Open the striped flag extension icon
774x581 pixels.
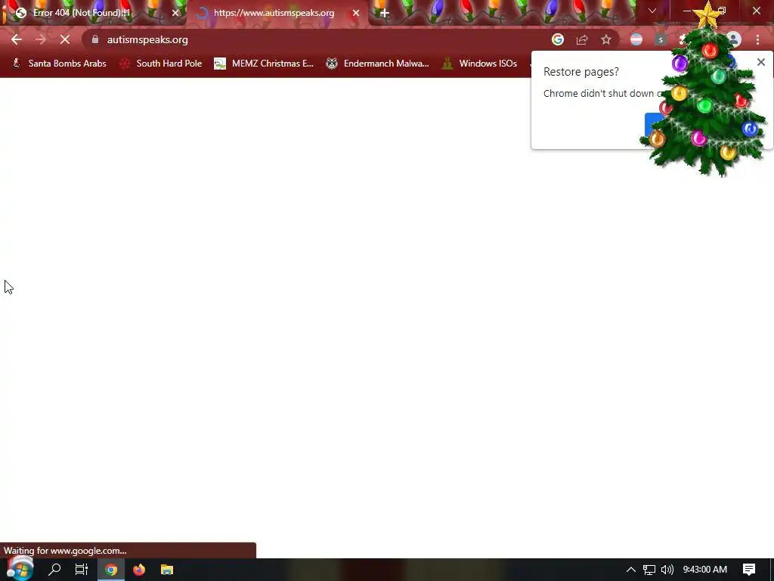636,39
